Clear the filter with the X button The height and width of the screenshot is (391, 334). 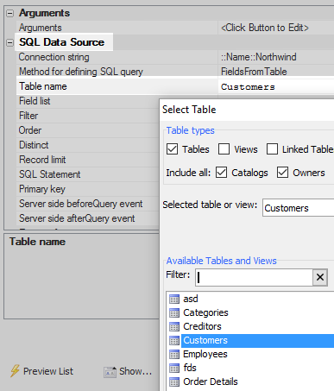[x=320, y=277]
